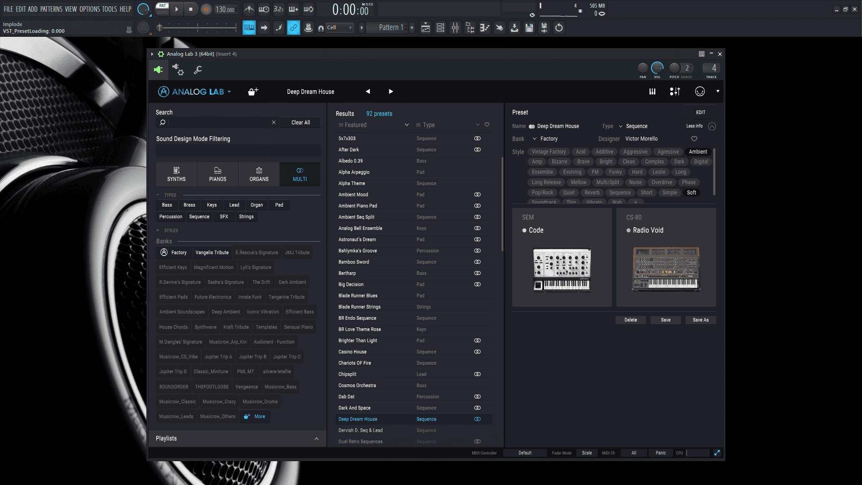This screenshot has width=862, height=485.
Task: Click the save project floppy icon
Action: [529, 28]
